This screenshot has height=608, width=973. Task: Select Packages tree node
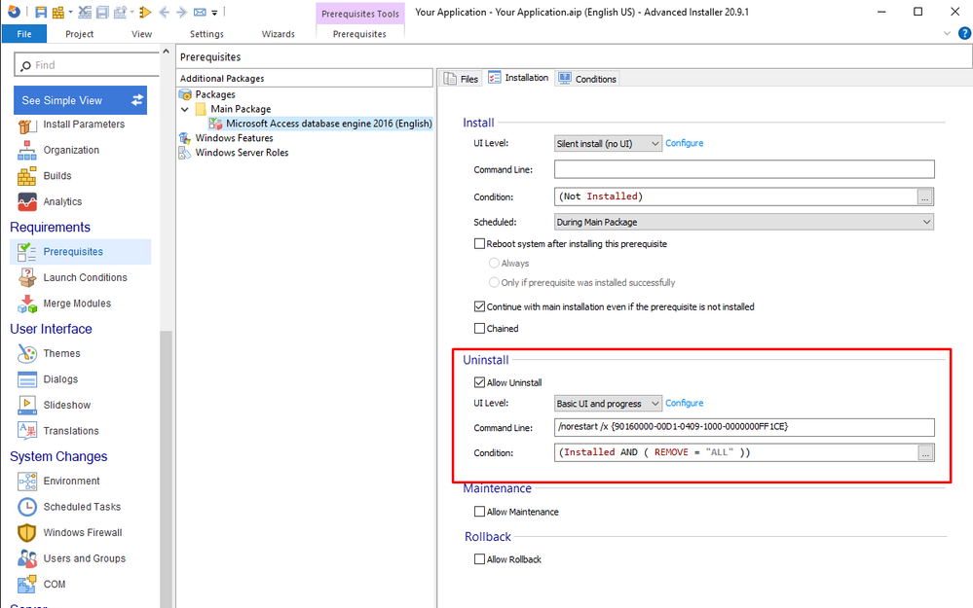click(214, 94)
